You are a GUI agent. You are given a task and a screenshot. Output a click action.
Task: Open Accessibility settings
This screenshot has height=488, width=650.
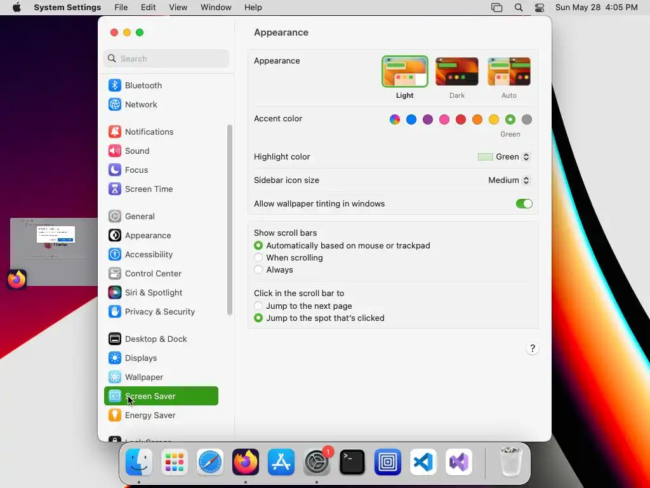click(x=161, y=254)
